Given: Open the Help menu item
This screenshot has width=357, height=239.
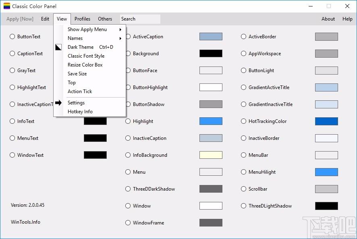Looking at the screenshot, I should (347, 19).
